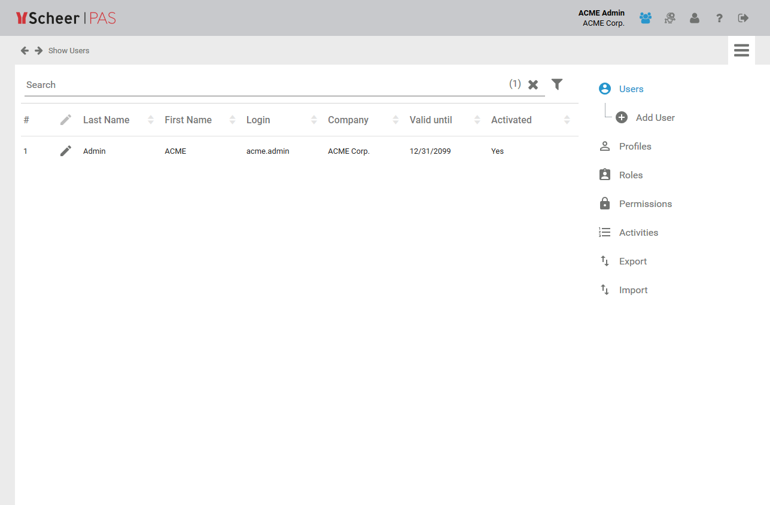Viewport: 770px width, 505px height.
Task: Select the Import arrows icon
Action: pos(604,290)
